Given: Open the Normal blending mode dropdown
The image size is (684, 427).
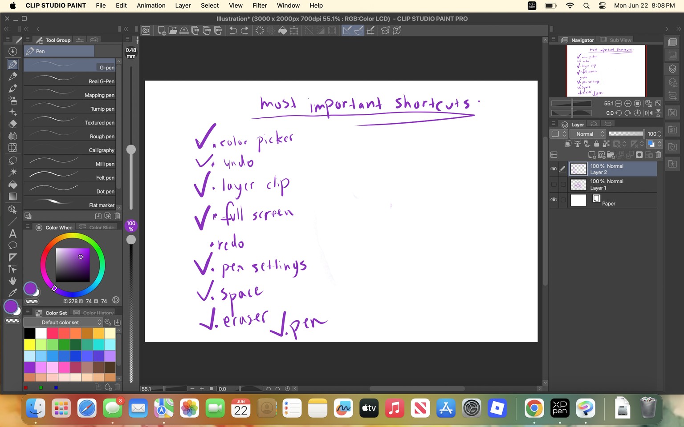Looking at the screenshot, I should point(588,134).
